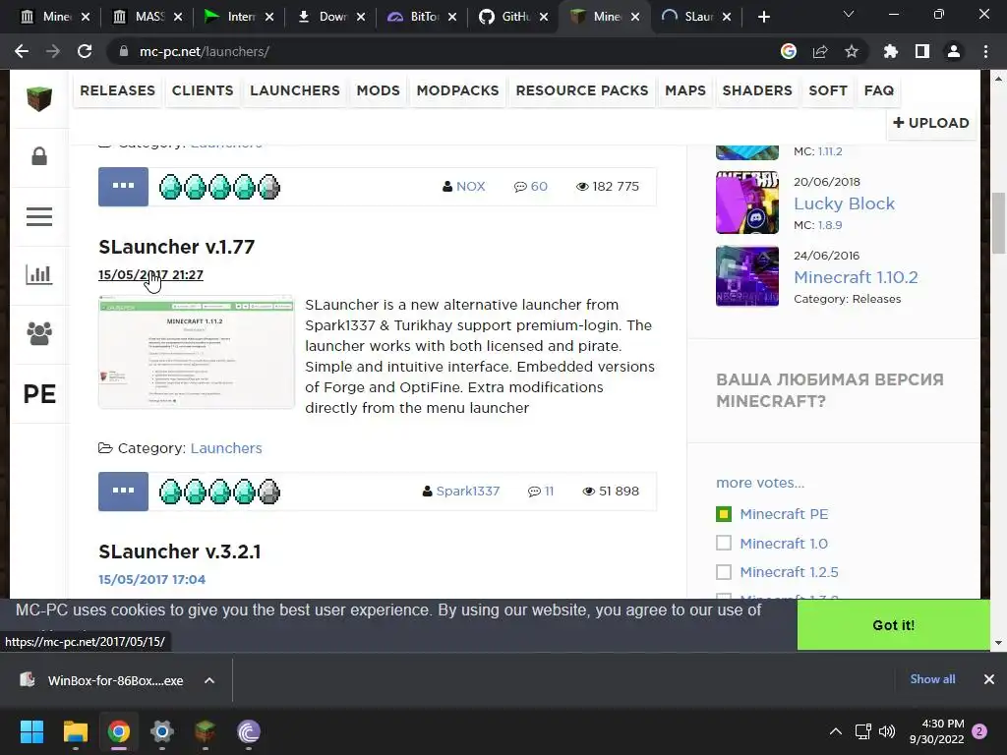
Task: Share this page via the share icon
Action: click(x=820, y=51)
